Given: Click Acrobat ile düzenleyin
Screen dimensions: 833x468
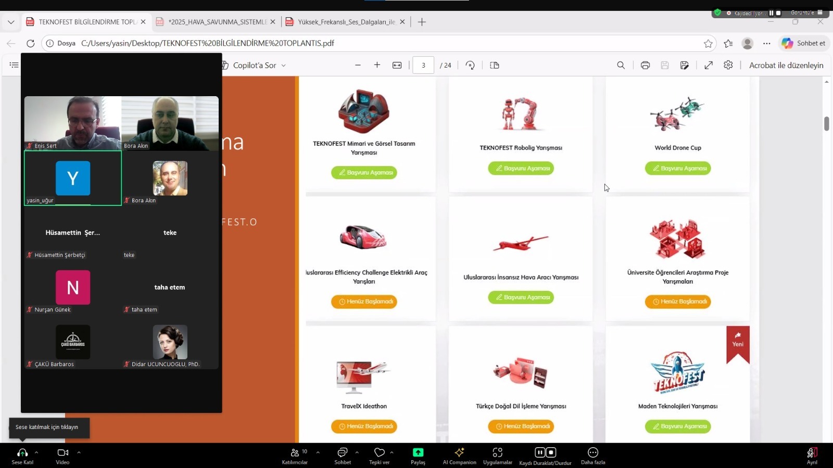Looking at the screenshot, I should click(x=786, y=65).
